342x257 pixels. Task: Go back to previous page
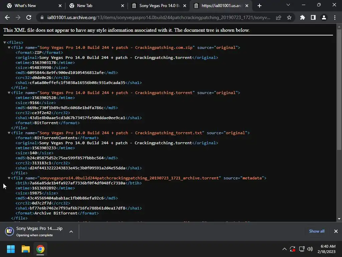[x=7, y=17]
